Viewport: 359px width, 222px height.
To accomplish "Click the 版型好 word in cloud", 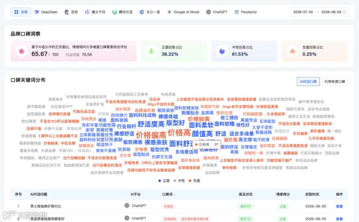I will coord(176,123).
